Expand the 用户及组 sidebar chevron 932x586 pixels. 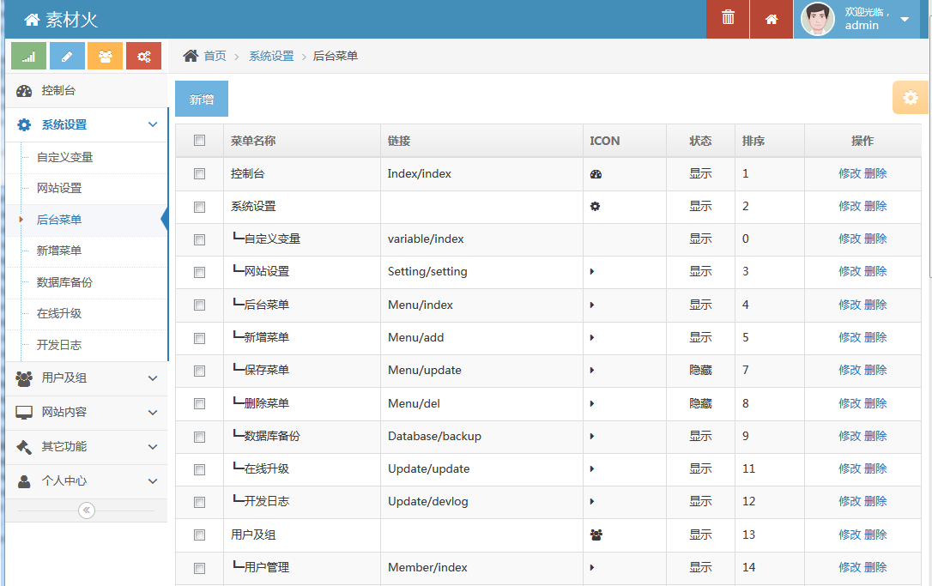[x=153, y=378]
